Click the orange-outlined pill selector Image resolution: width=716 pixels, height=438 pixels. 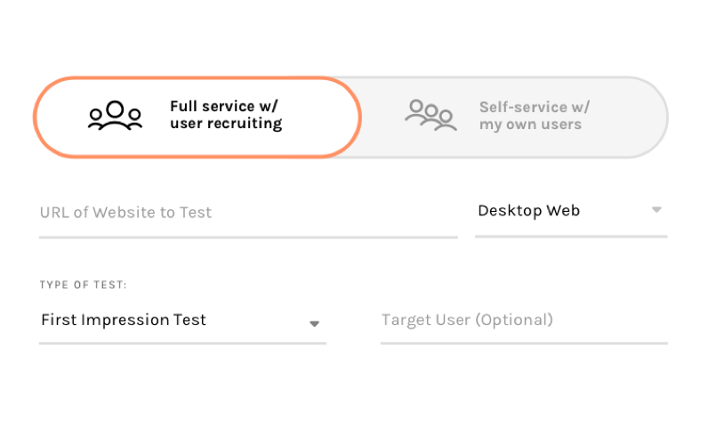click(x=197, y=118)
